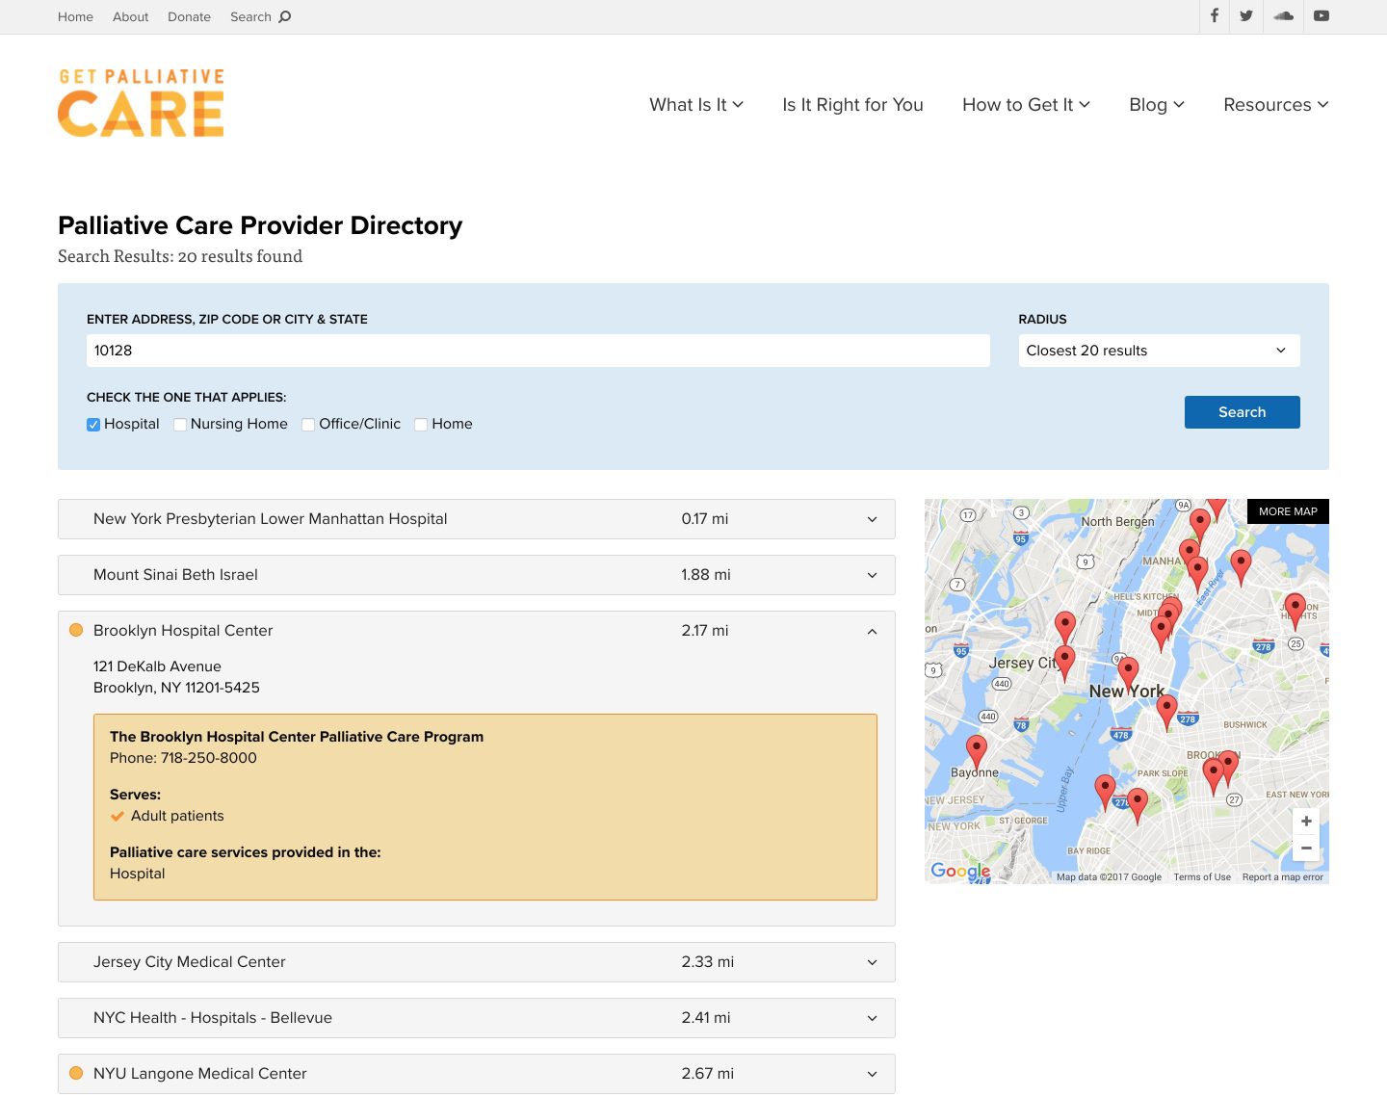Open Is It Right for You
The image size is (1387, 1097).
coord(852,105)
